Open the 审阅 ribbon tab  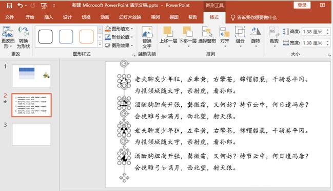(155, 17)
